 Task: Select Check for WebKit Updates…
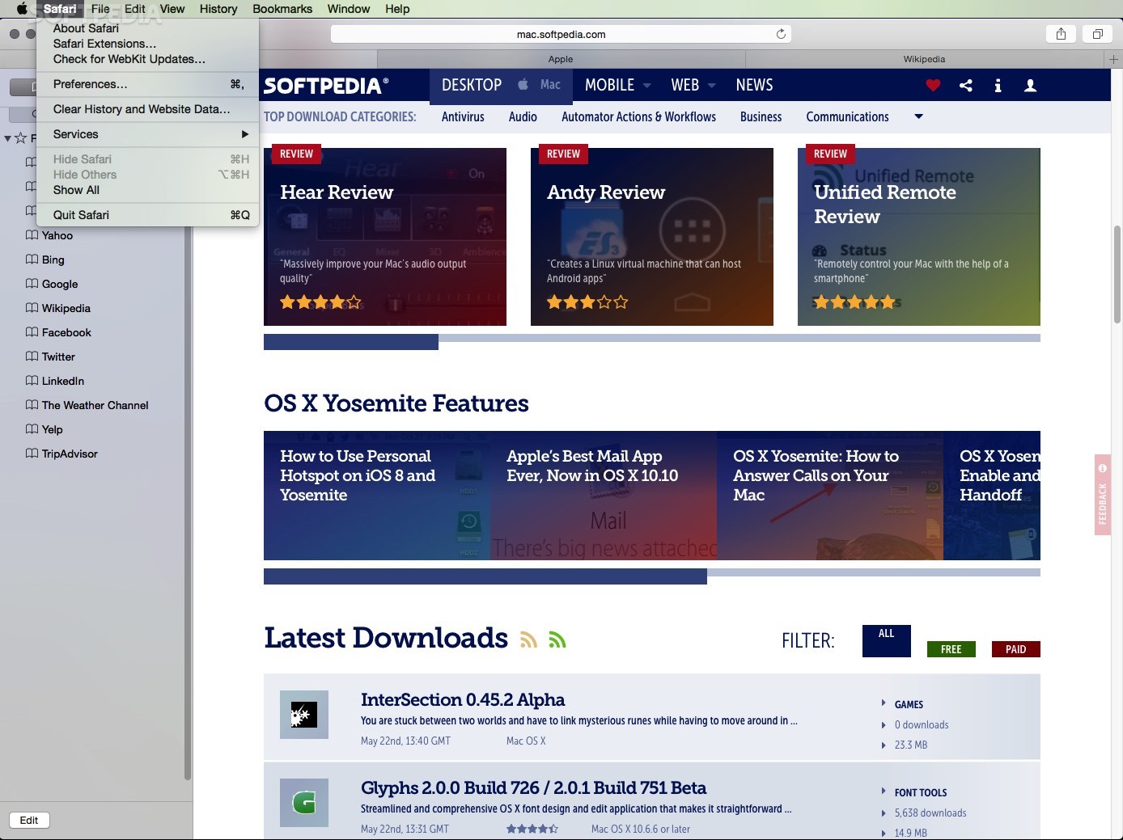pos(147,59)
